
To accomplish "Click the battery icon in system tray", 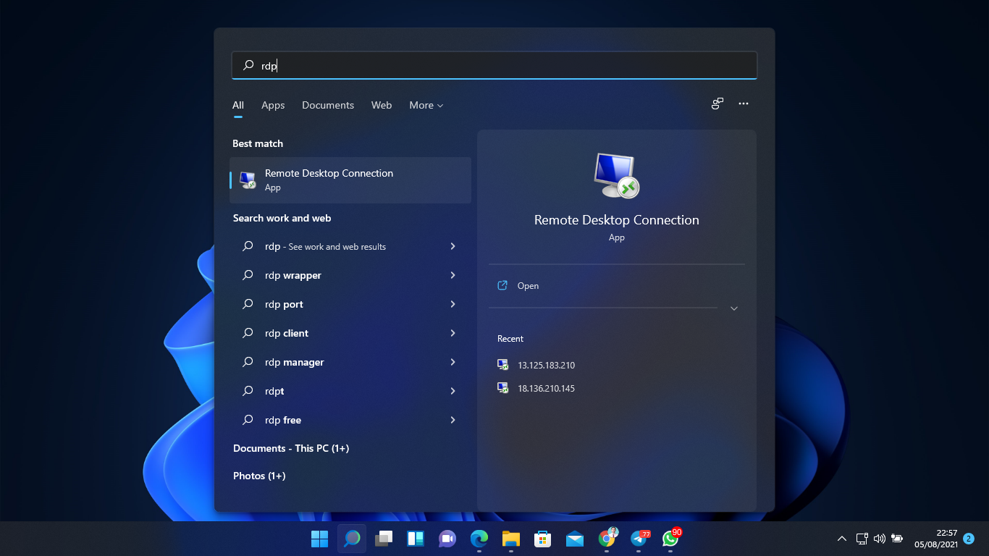I will click(897, 539).
